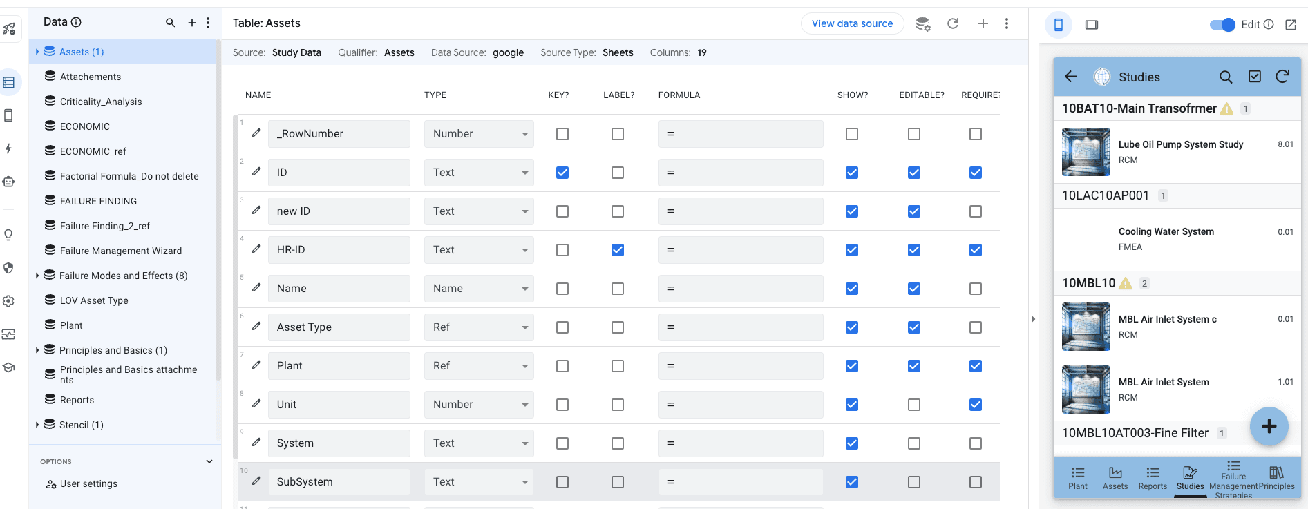Toggle EDITABLE checkbox for Unit column
The image size is (1308, 509).
click(x=914, y=405)
